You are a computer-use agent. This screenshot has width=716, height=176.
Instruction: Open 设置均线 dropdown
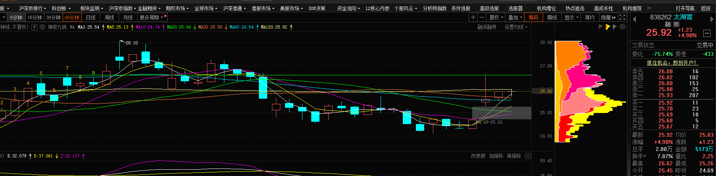[516, 27]
